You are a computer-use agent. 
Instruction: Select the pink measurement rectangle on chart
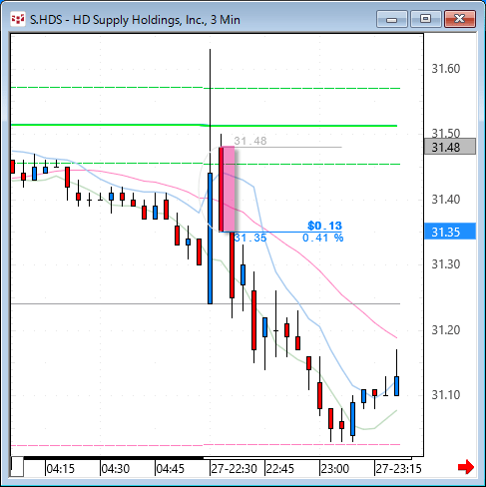pyautogui.click(x=229, y=189)
